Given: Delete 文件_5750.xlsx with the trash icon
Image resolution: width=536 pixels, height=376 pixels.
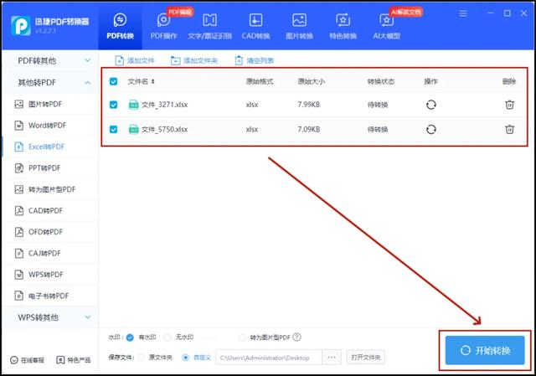Looking at the screenshot, I should 509,129.
